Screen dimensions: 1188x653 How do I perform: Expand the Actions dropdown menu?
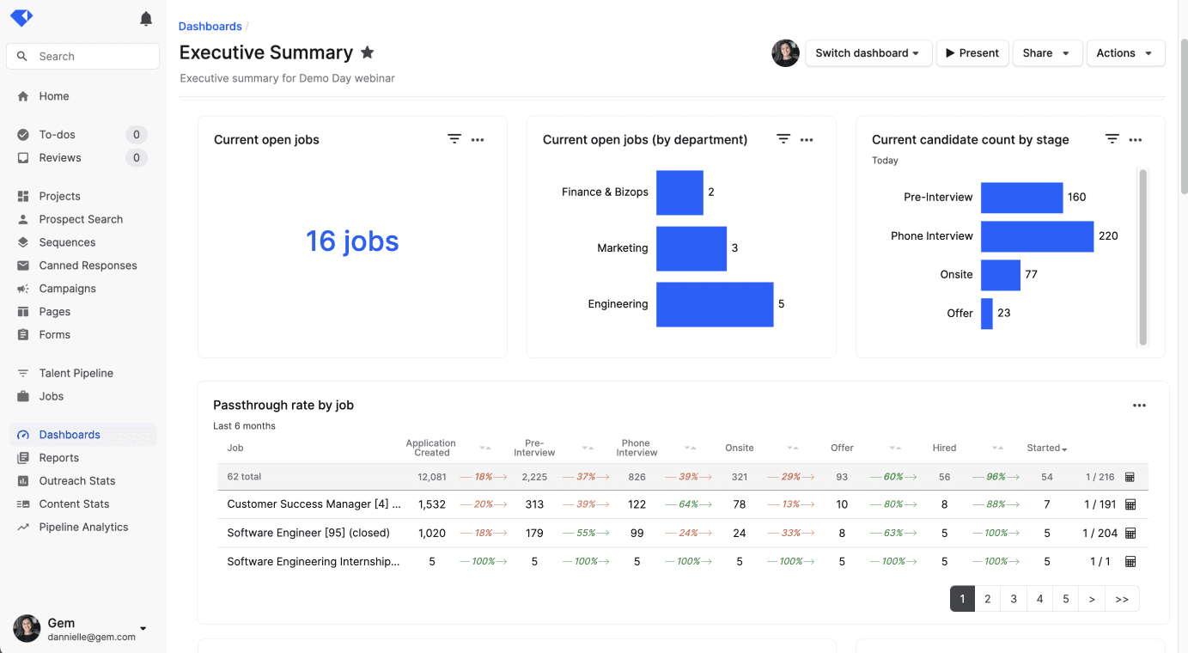click(x=1124, y=53)
